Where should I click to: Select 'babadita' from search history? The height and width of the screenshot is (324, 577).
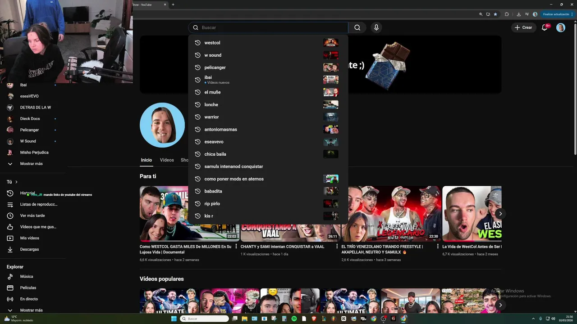[268, 191]
